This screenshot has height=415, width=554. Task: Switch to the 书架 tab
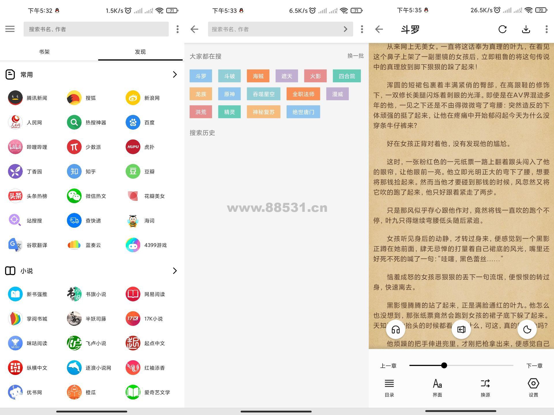[x=44, y=52]
